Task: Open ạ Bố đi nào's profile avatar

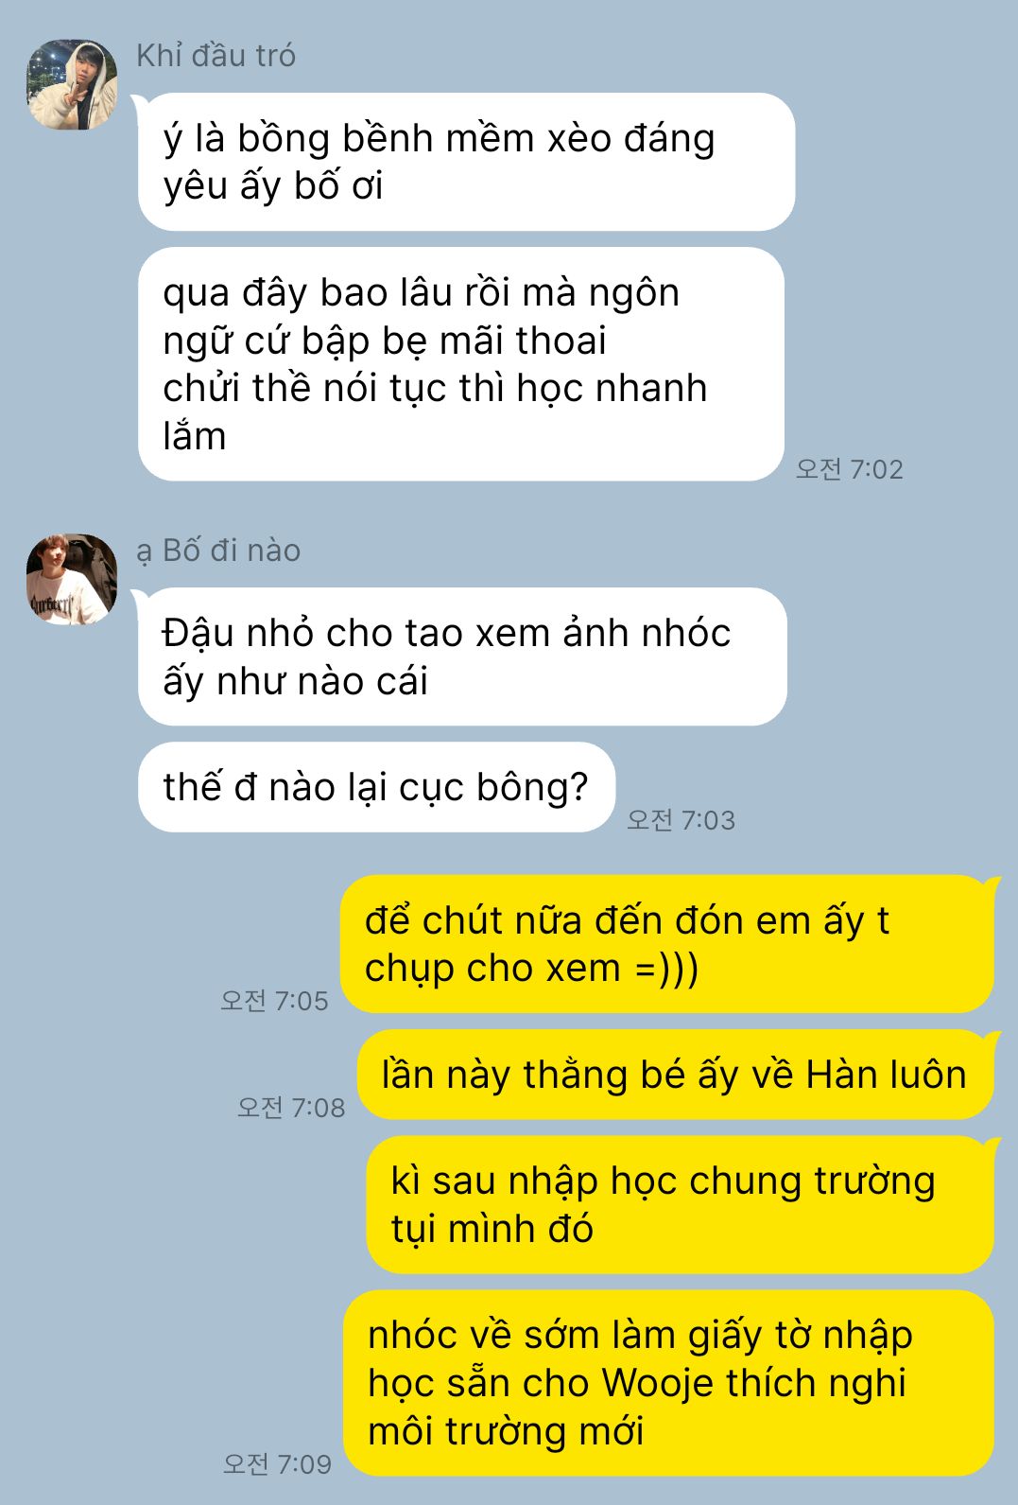Action: click(72, 579)
